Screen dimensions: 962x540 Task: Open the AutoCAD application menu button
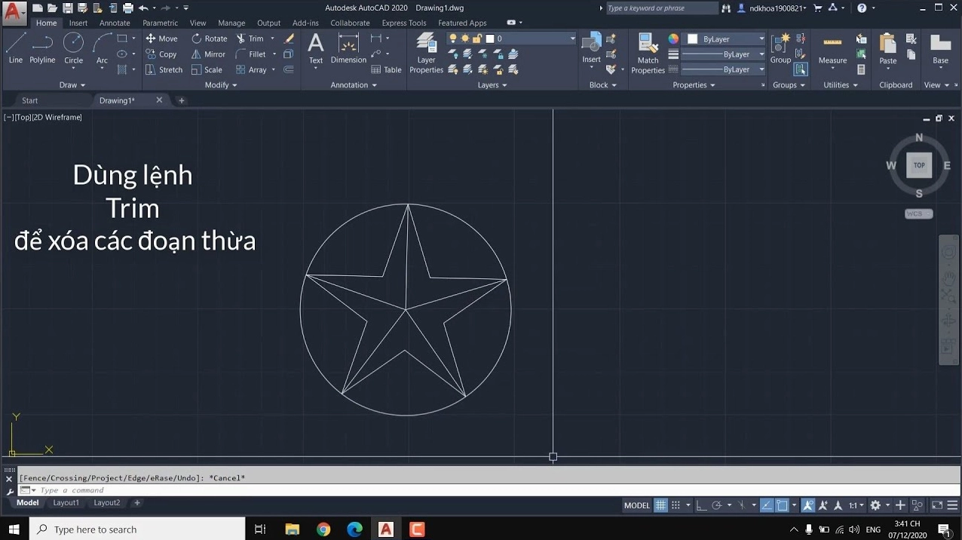(13, 12)
